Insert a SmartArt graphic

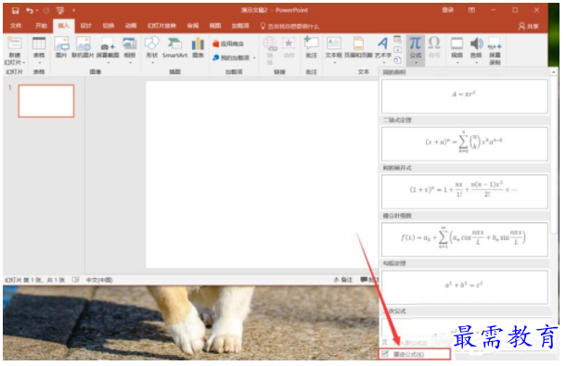(x=174, y=47)
